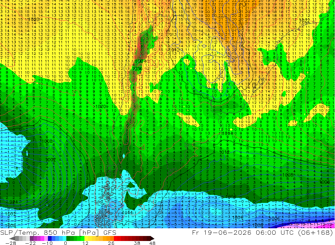The width and height of the screenshot is (335, 245).
Task: Click the 'SLP/Temp. 850 hPa [hPa] GFS' title
Action: (58, 232)
